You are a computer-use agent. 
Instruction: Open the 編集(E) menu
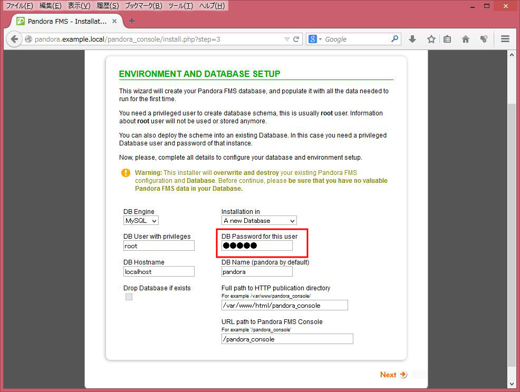point(51,6)
